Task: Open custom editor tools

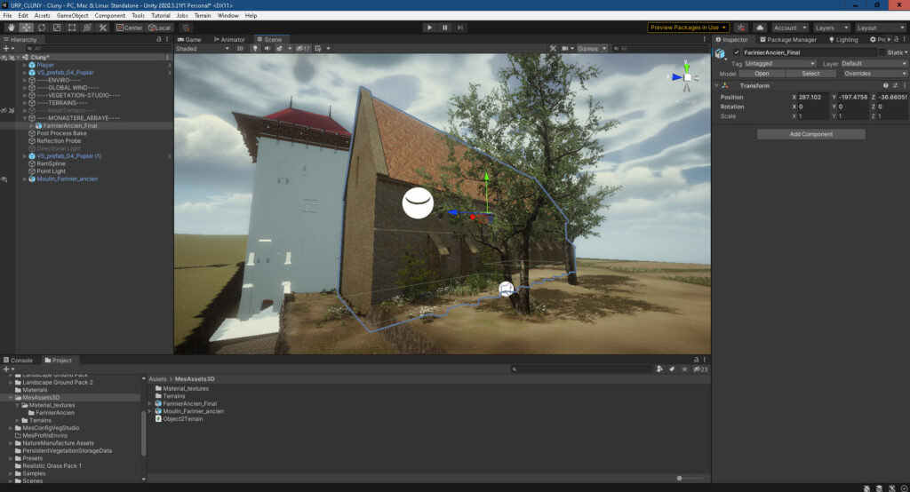Action: [x=103, y=28]
